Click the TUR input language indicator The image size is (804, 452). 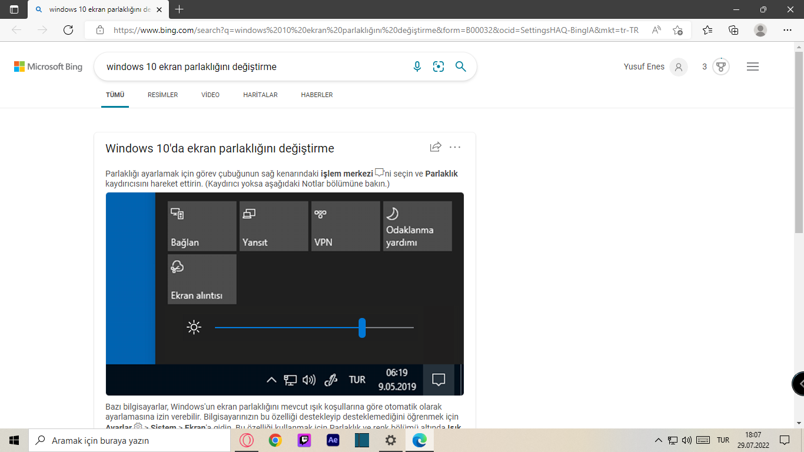[x=723, y=440]
